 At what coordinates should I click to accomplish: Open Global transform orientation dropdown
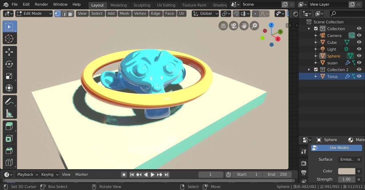205,14
